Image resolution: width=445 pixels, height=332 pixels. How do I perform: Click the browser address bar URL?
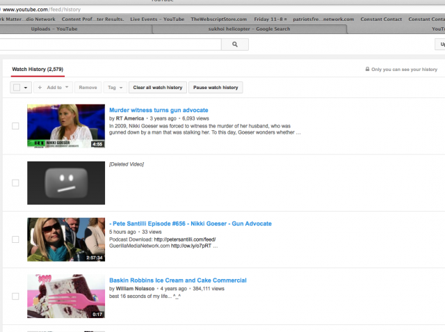click(x=42, y=10)
